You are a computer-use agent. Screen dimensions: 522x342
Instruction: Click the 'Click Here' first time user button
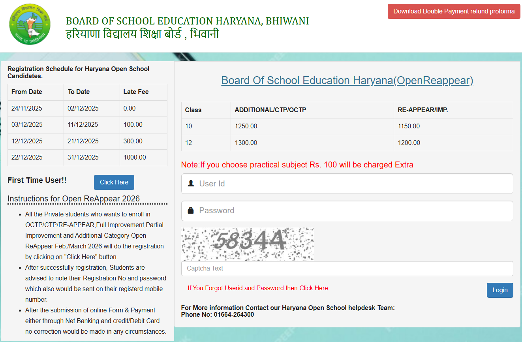click(x=114, y=182)
